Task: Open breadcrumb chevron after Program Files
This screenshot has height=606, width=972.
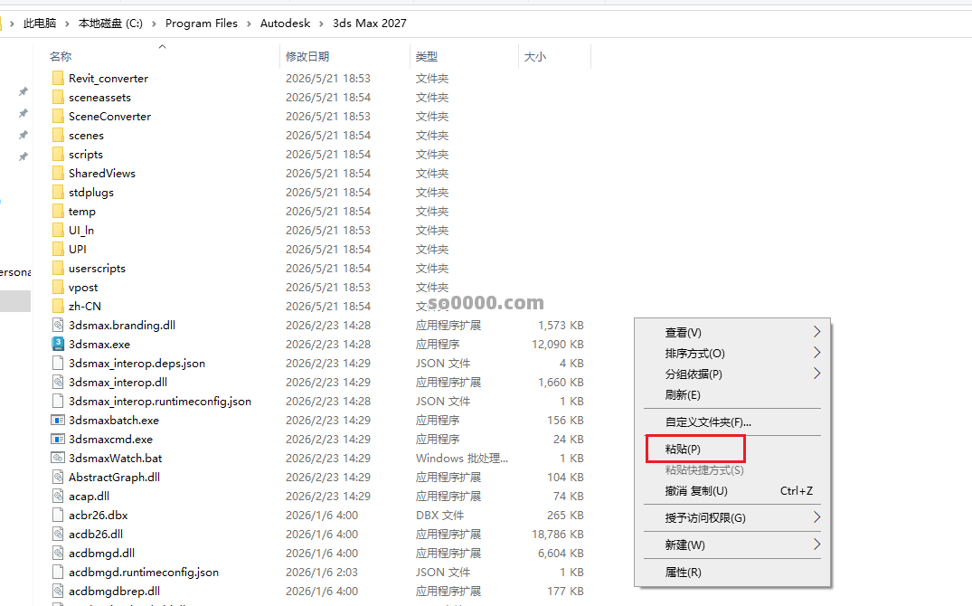Action: pyautogui.click(x=249, y=24)
